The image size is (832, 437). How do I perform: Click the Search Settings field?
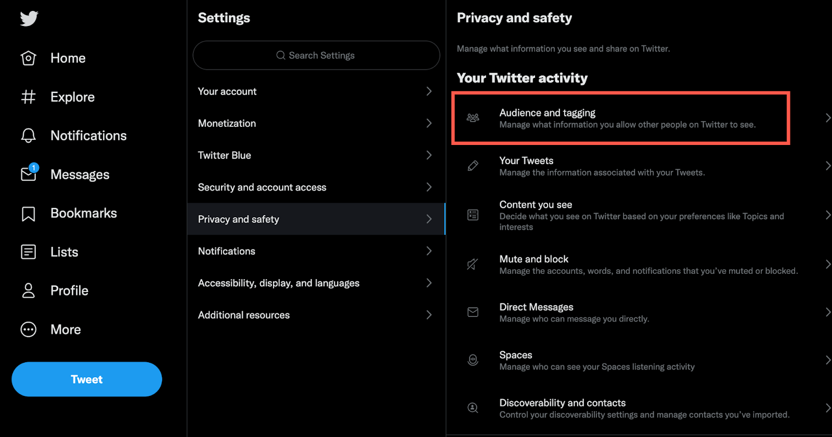[316, 56]
